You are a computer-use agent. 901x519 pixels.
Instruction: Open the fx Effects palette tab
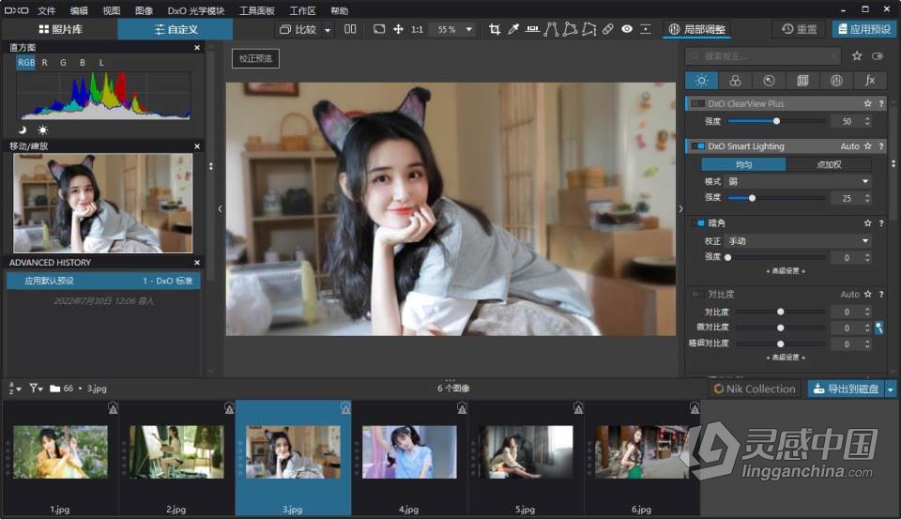point(870,81)
